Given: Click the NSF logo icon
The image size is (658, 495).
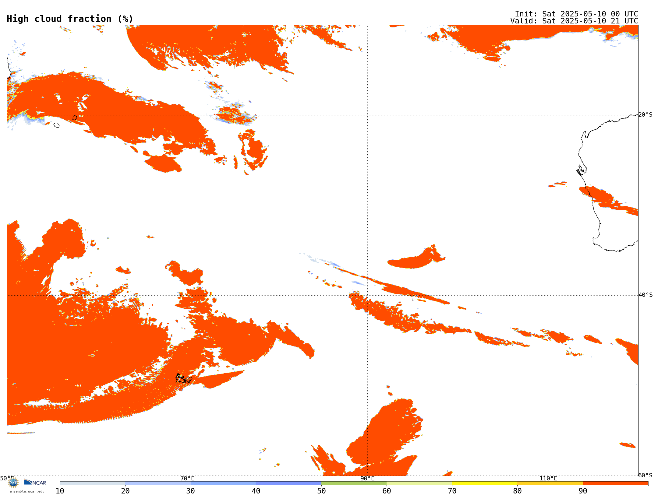Looking at the screenshot, I should [x=13, y=483].
